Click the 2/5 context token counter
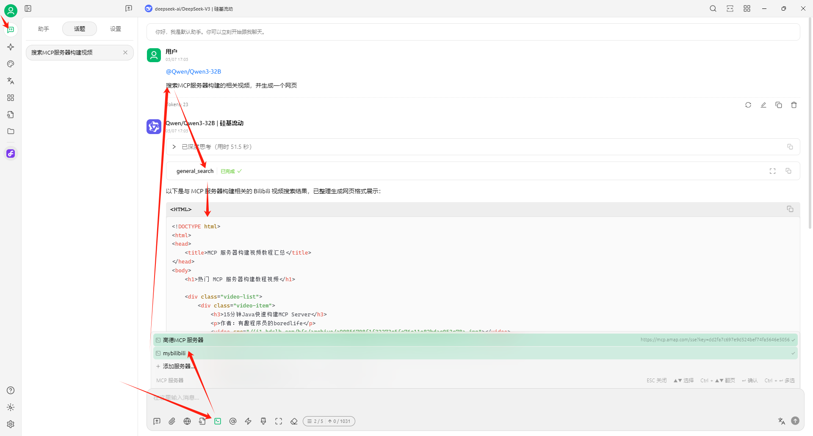Screen dimensions: 813x436 point(329,421)
